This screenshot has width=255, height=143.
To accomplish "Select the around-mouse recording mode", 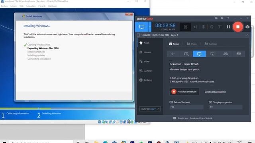I will (212, 54).
